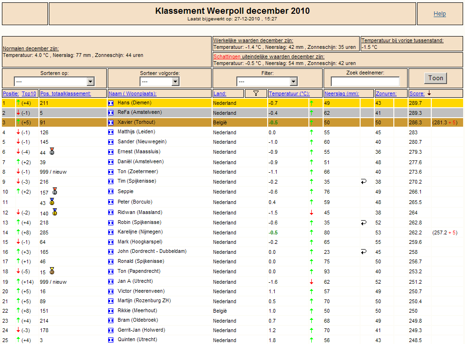Click the sort arrow next to Score header
The width and height of the screenshot is (465, 344).
point(429,93)
